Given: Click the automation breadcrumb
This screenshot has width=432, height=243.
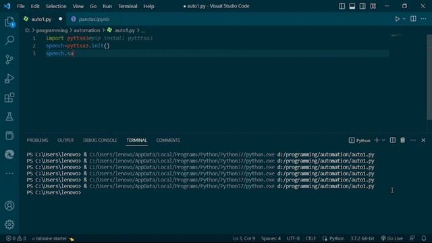Looking at the screenshot, I should point(87,30).
